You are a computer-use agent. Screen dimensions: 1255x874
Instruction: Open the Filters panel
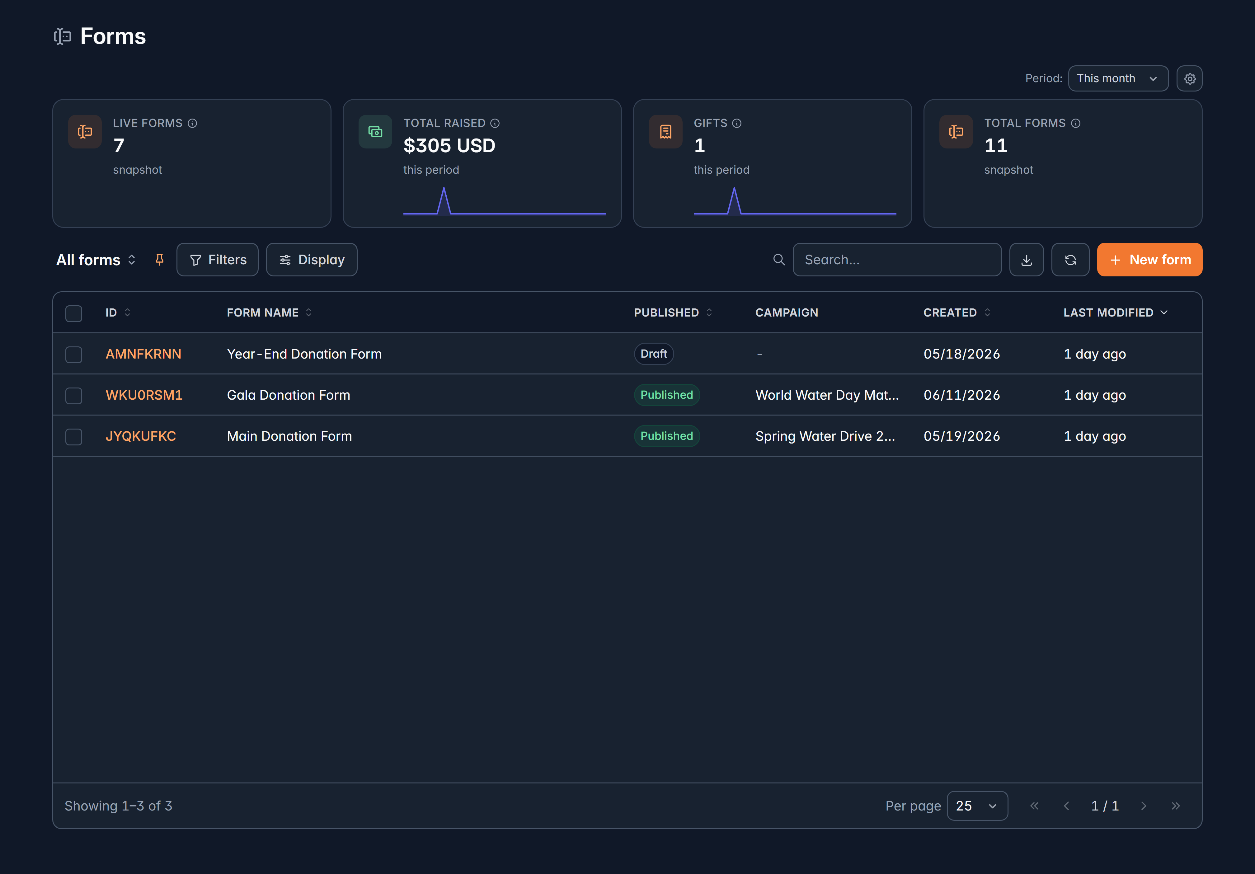(218, 260)
